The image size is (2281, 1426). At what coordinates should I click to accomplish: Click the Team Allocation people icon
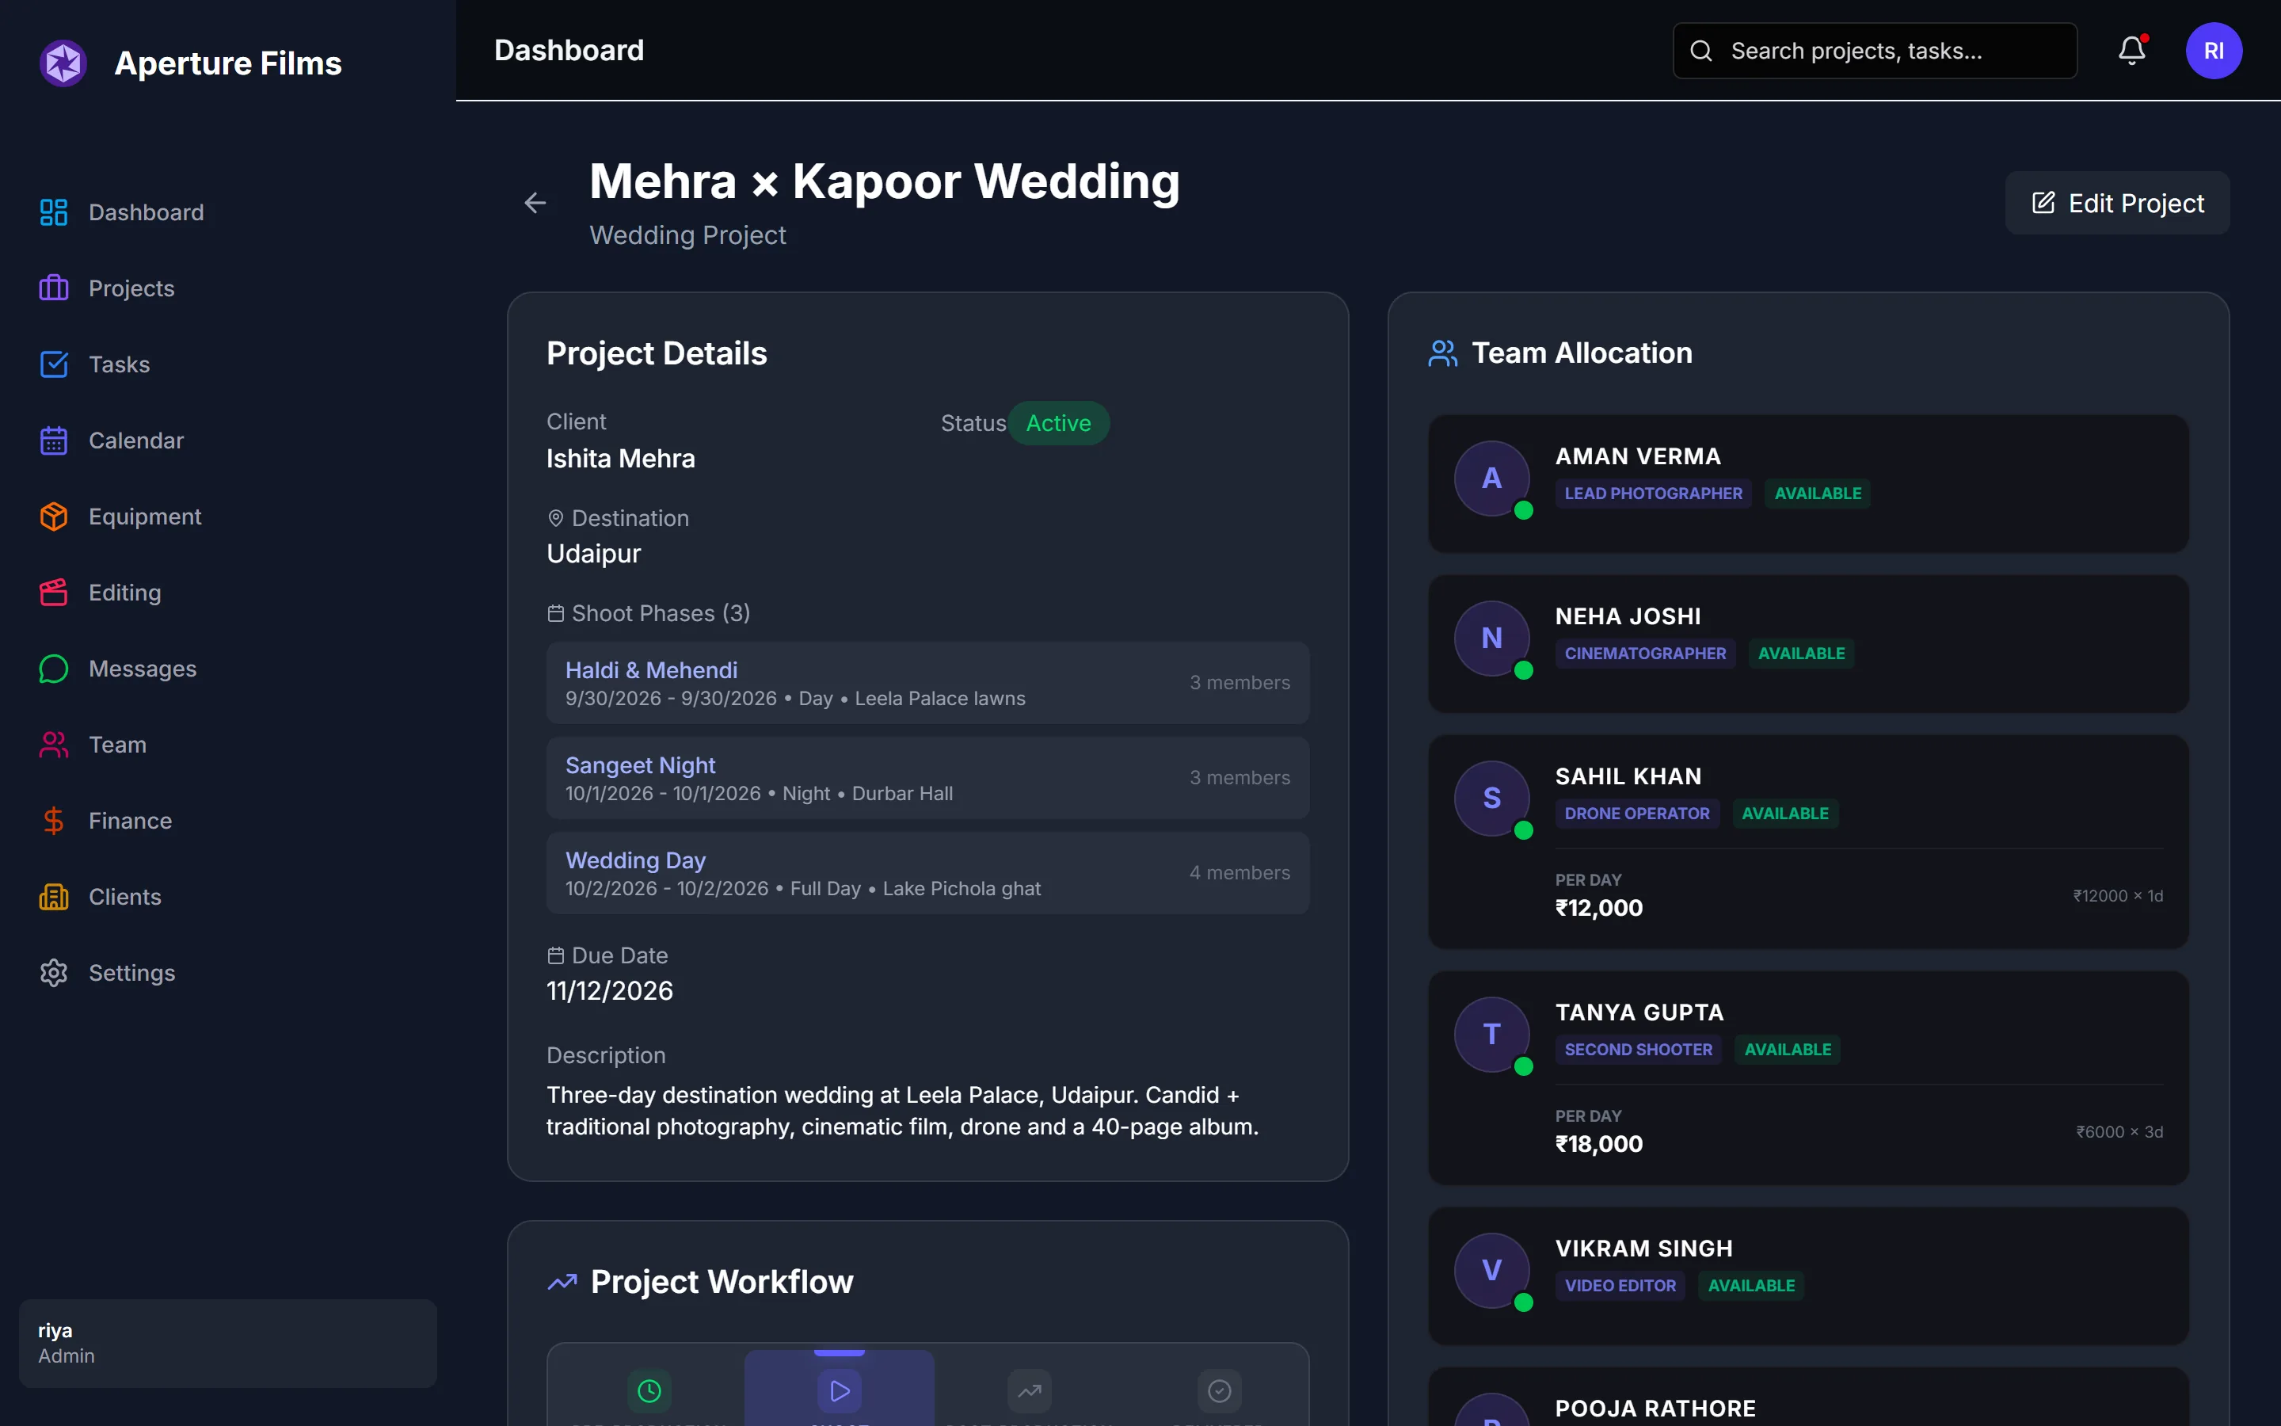[1442, 353]
